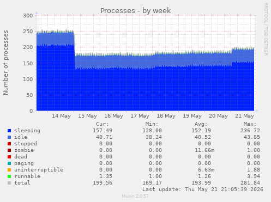271x202 pixels.
Task: Click runnable average value 1.26
Action: (204, 176)
